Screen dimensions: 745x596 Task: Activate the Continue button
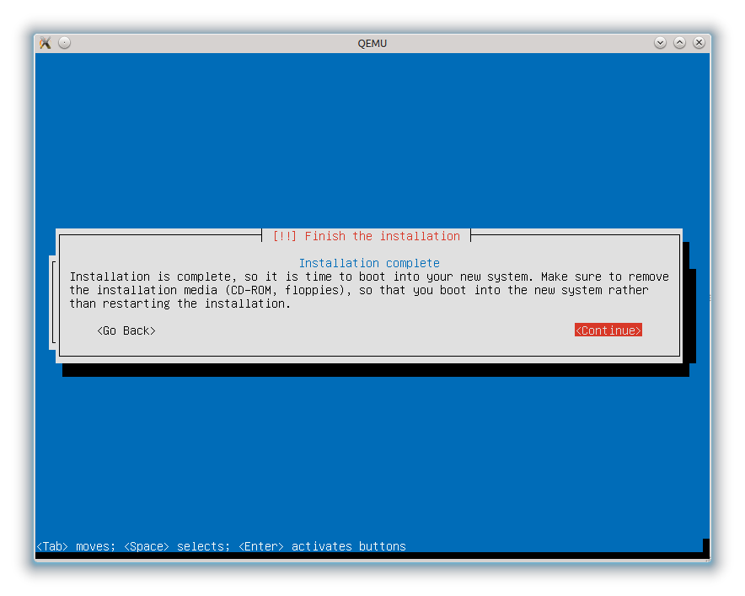(608, 330)
